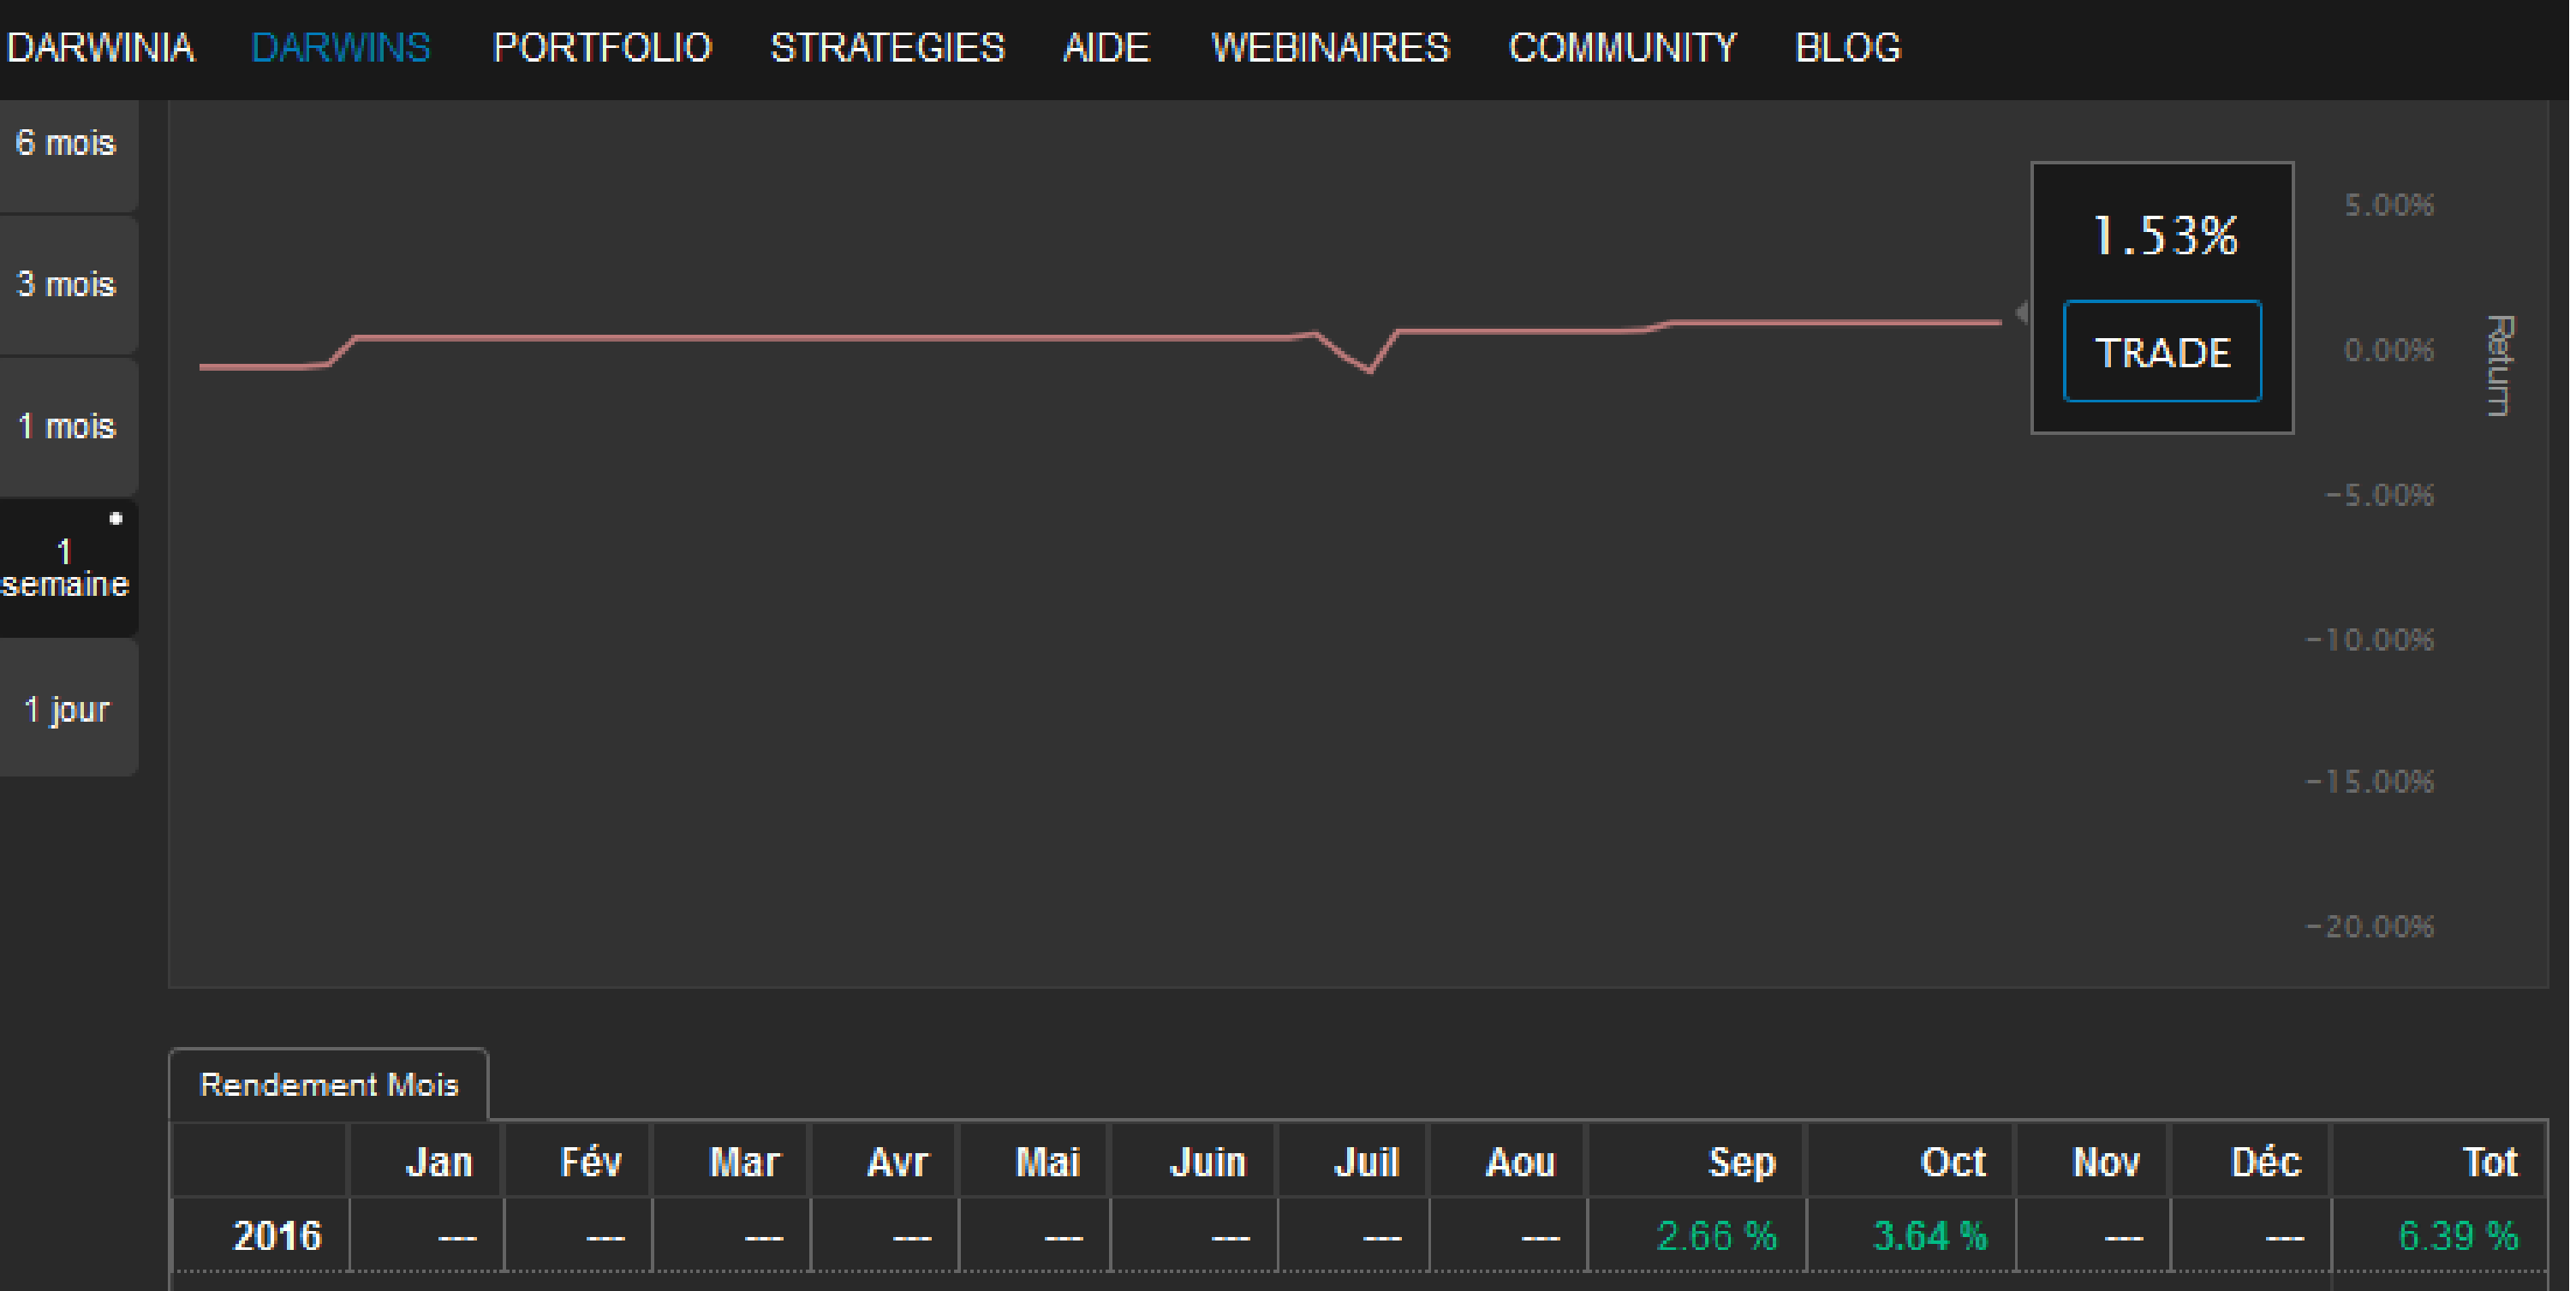Viewport: 2576px width, 1291px height.
Task: Click the small arrow beside return box
Action: [2021, 313]
